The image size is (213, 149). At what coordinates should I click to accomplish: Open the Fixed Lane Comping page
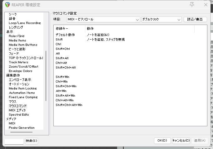pos(23,97)
